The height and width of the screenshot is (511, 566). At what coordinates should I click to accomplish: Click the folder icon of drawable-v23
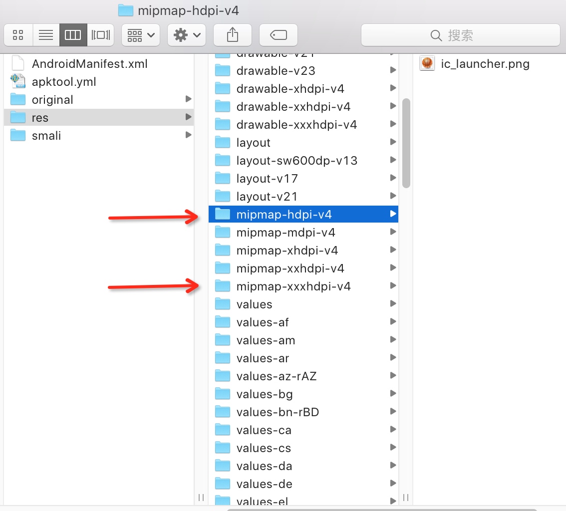click(223, 70)
